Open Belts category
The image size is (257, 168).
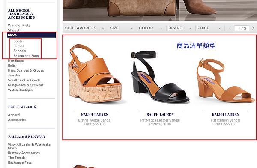pos(12,66)
